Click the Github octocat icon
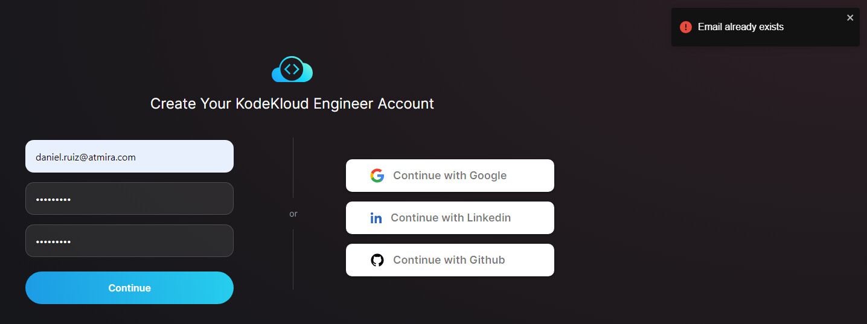This screenshot has width=867, height=324. click(x=377, y=260)
